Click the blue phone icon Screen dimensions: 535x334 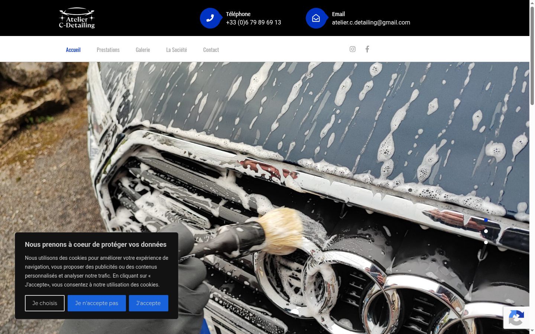210,18
